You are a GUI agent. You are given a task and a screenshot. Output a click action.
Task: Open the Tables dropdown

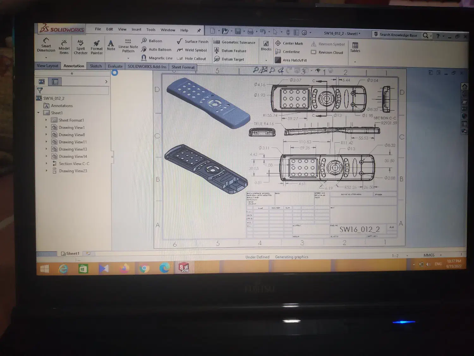tap(355, 62)
